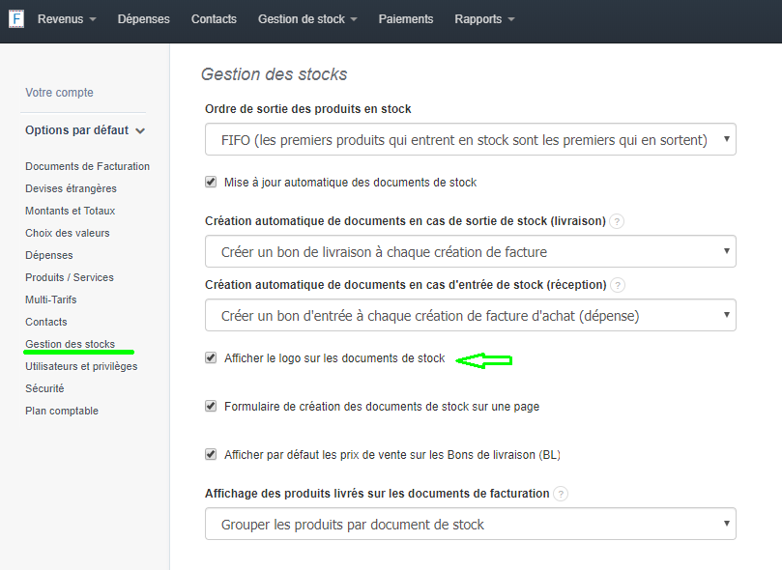Open Utilisateurs et privilèges settings

tap(81, 366)
